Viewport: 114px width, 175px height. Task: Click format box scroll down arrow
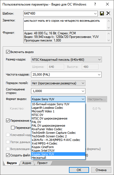pyautogui.click(x=109, y=40)
